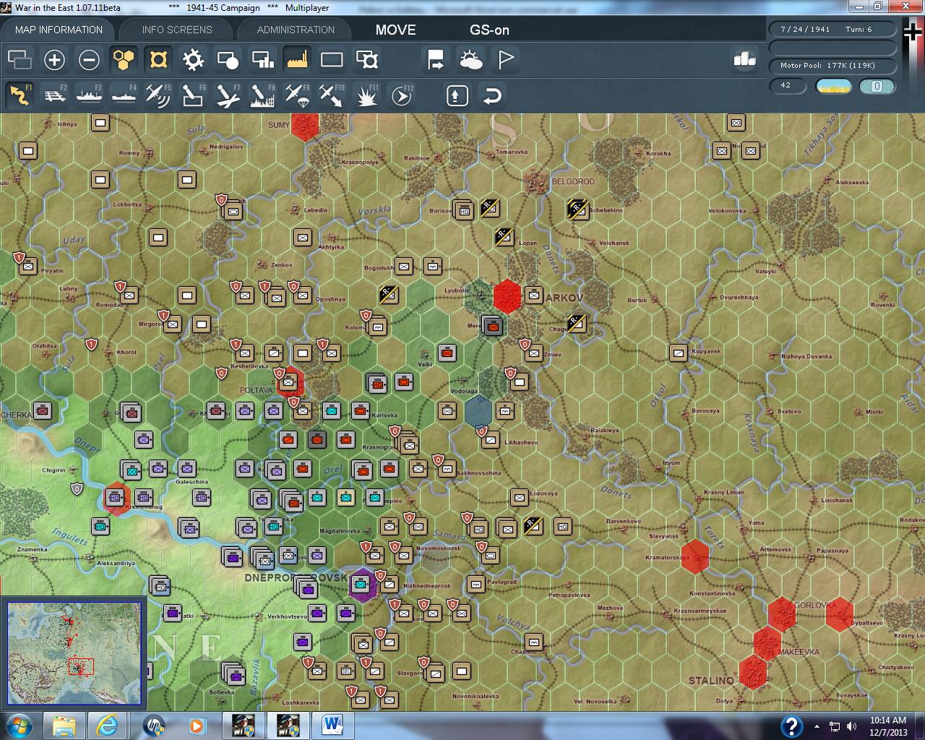The width and height of the screenshot is (925, 740).
Task: Select the F10 air transfer mode
Action: click(332, 95)
